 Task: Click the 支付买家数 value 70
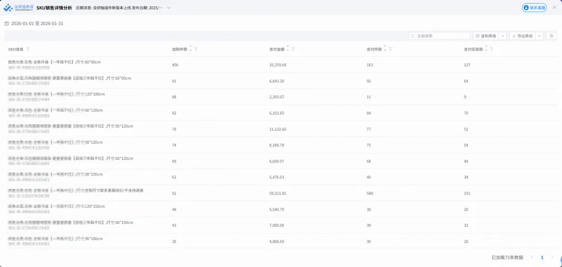[x=466, y=113]
